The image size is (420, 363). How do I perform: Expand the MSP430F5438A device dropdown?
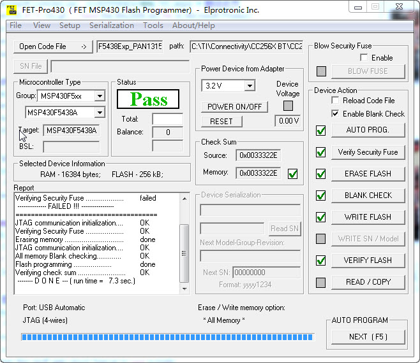point(100,113)
